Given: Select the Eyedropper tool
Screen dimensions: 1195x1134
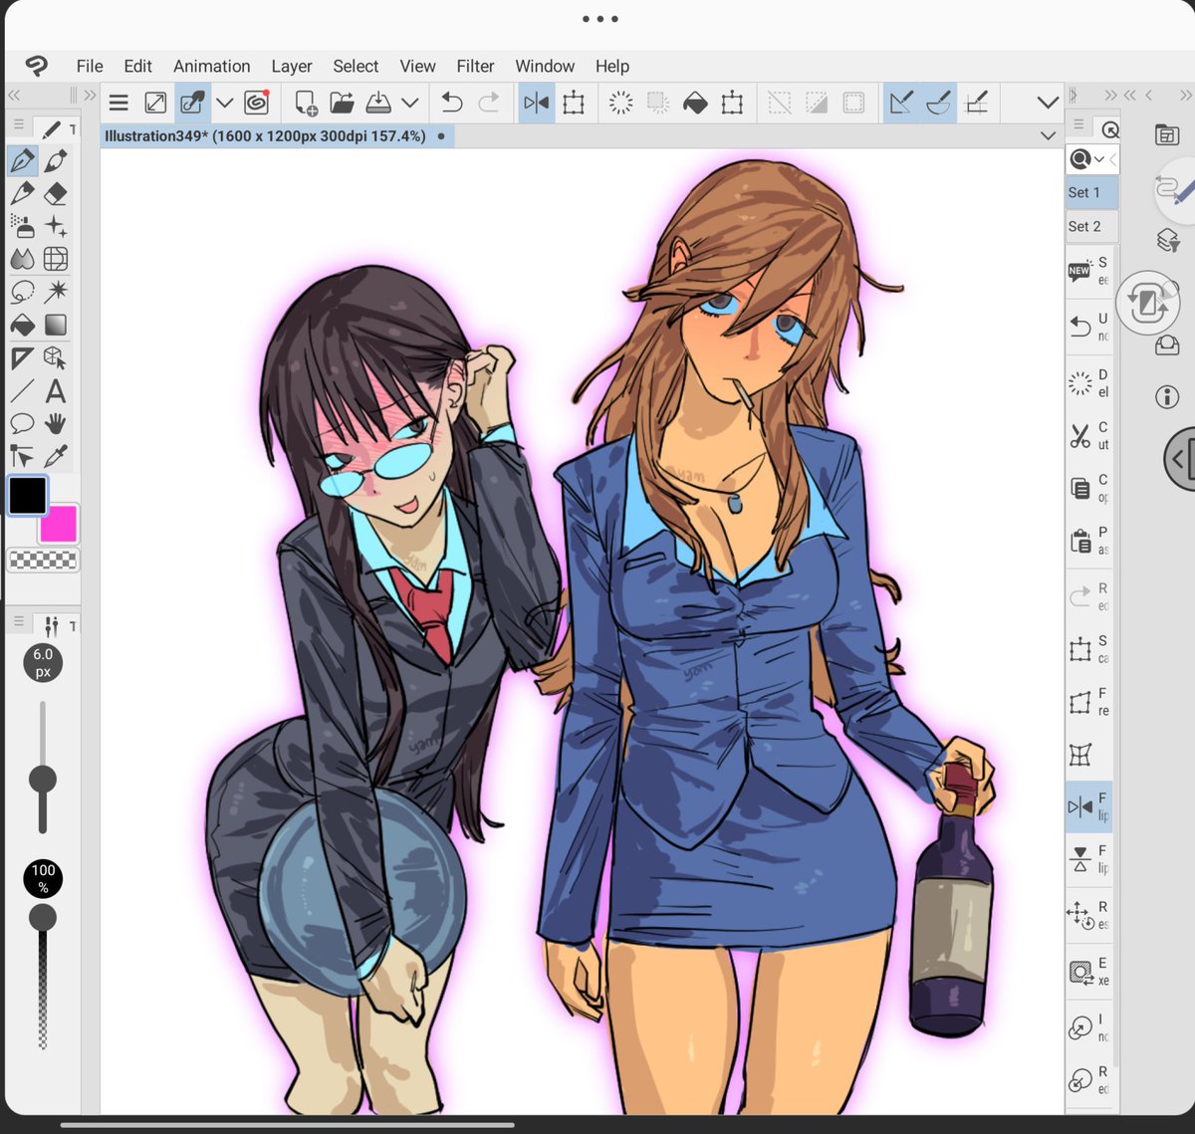Looking at the screenshot, I should point(56,456).
